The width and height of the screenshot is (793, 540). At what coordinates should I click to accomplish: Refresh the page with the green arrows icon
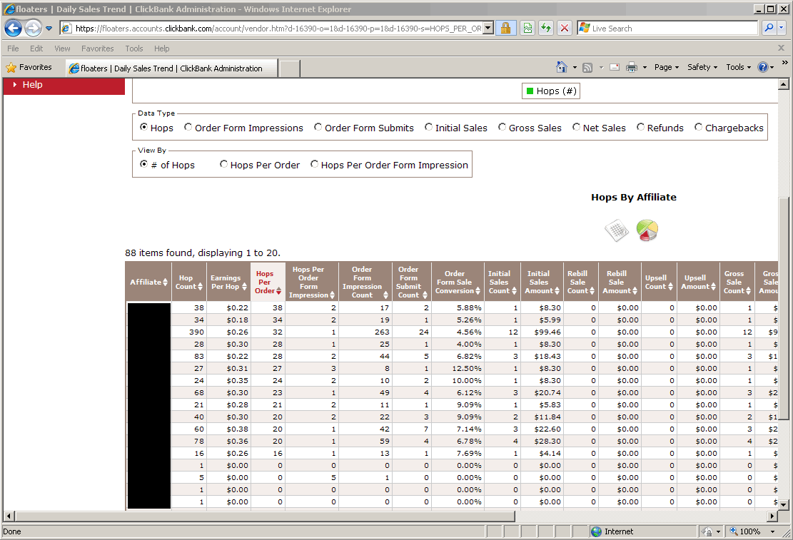pyautogui.click(x=546, y=29)
